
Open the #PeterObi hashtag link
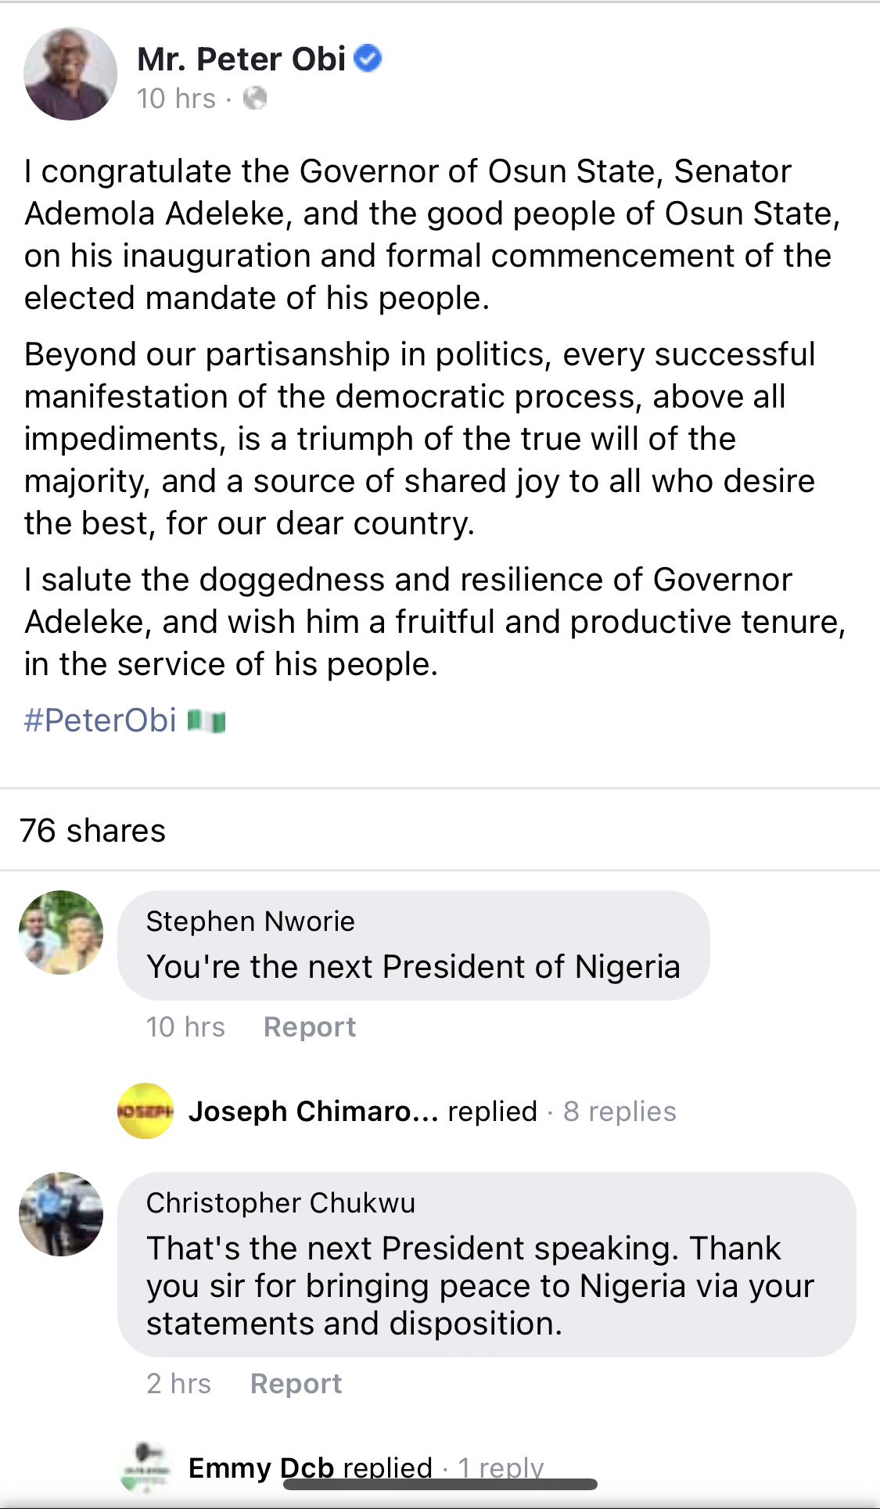(100, 720)
